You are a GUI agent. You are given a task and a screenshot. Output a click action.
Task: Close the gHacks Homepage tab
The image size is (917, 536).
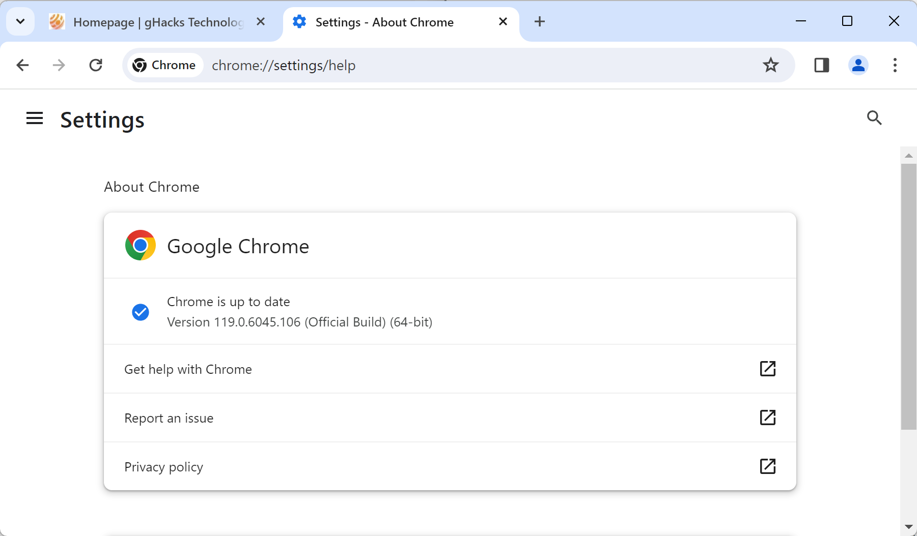tap(261, 21)
